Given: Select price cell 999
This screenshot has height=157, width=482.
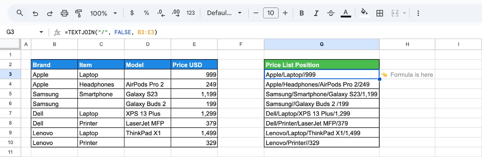Looking at the screenshot, I should [194, 74].
